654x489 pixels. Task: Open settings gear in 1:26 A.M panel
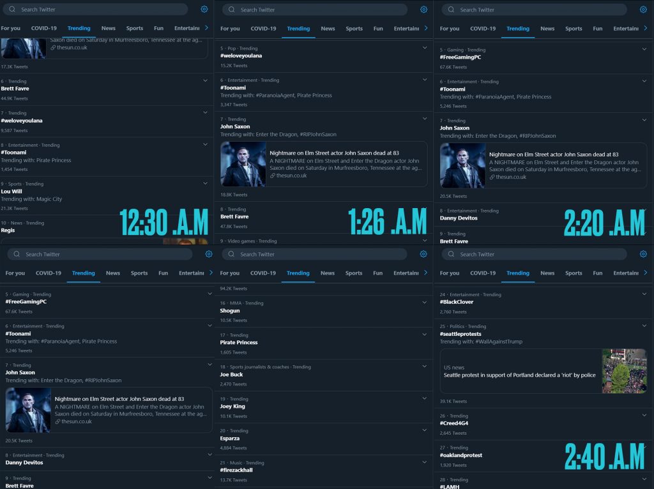(x=423, y=10)
